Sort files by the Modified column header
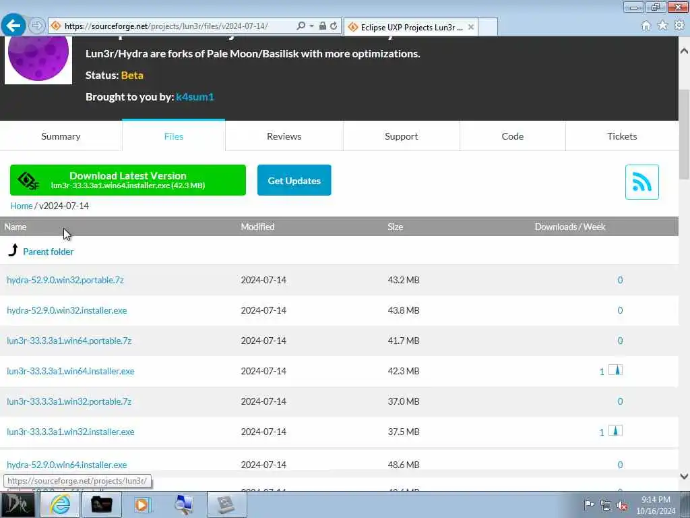 pos(257,227)
